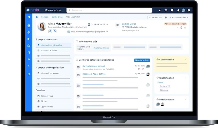This screenshot has height=128, width=218.
Task: Open Rendez-vous folder
Action: 54,96
